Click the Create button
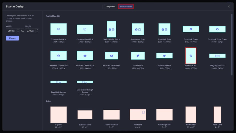The image size is (236, 133). [x=12, y=38]
